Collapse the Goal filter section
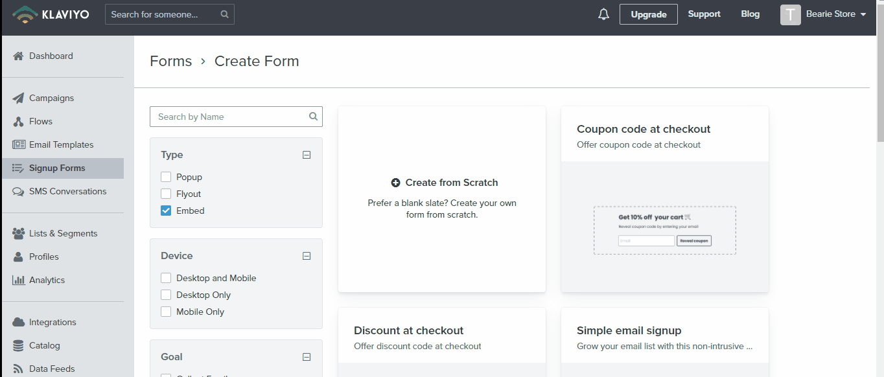This screenshot has width=884, height=377. 307,357
